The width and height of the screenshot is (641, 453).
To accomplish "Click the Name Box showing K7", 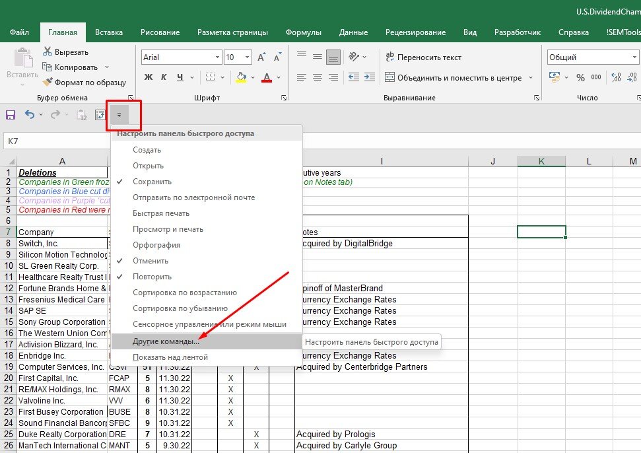I will 56,141.
